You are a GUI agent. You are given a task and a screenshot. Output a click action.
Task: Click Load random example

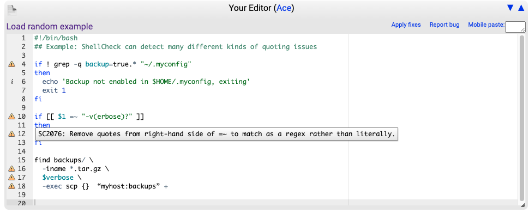50,27
